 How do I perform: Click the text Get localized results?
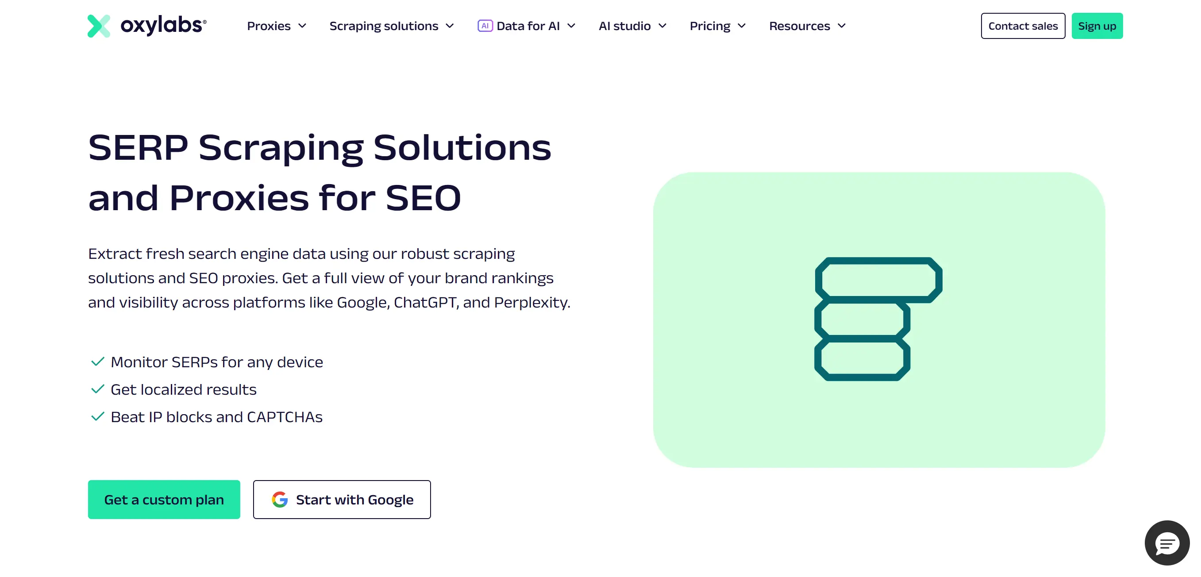click(x=184, y=390)
